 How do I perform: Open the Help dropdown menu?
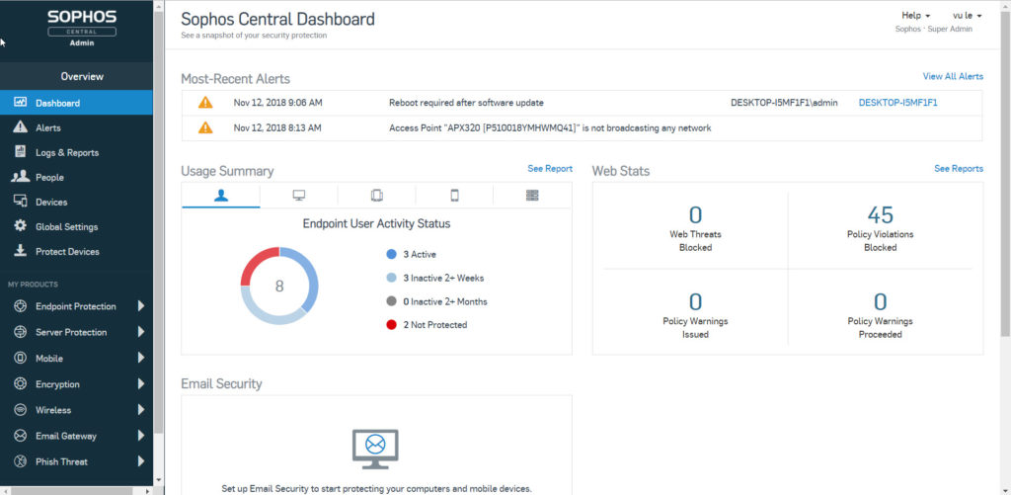915,16
